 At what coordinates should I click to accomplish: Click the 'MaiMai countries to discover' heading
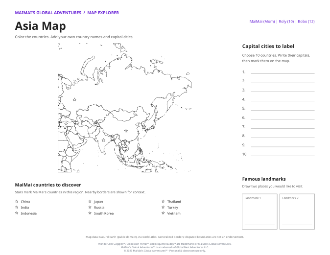[48, 185]
